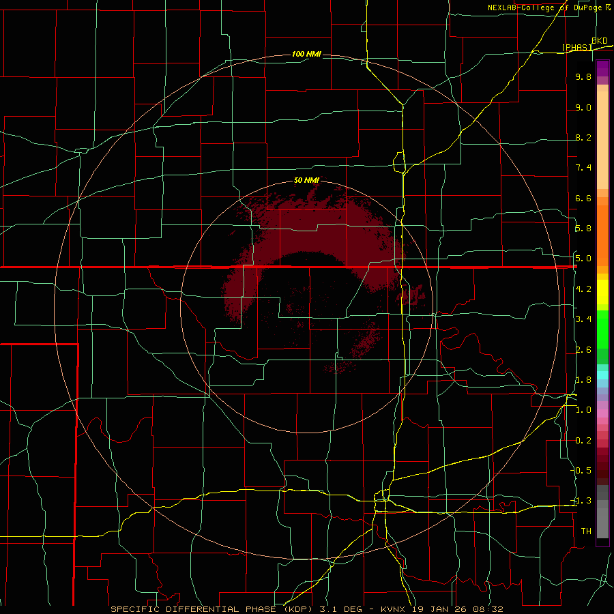This screenshot has width=614, height=614.
Task: Pick the bright yellow segment of the color bar
Action: [602, 292]
